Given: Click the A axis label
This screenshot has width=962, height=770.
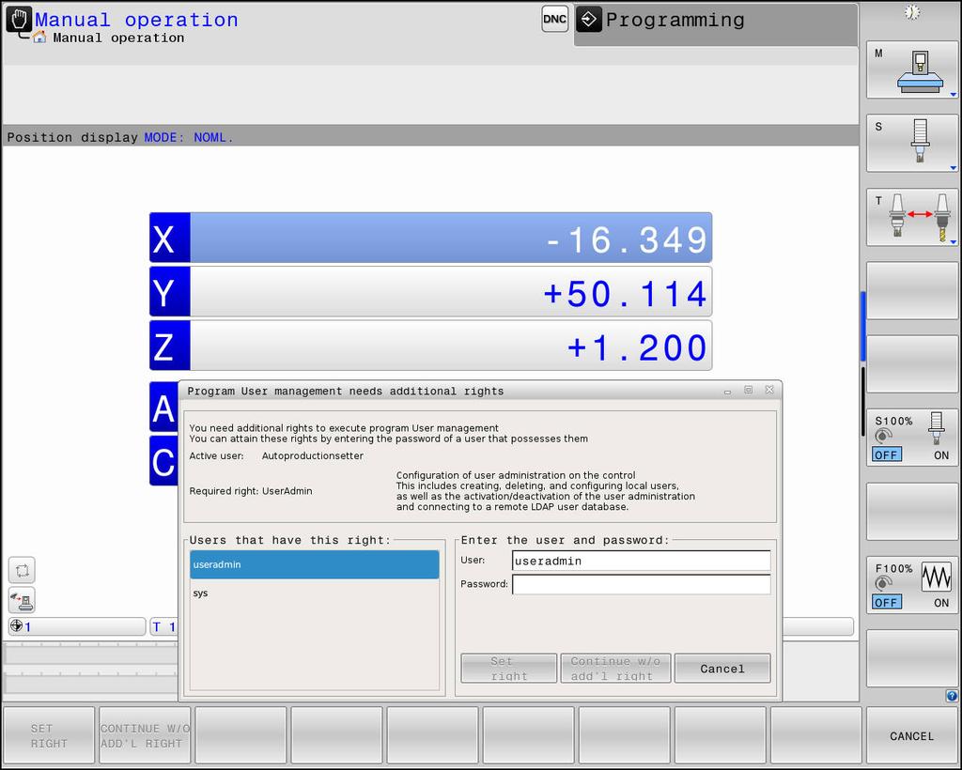Looking at the screenshot, I should [163, 408].
